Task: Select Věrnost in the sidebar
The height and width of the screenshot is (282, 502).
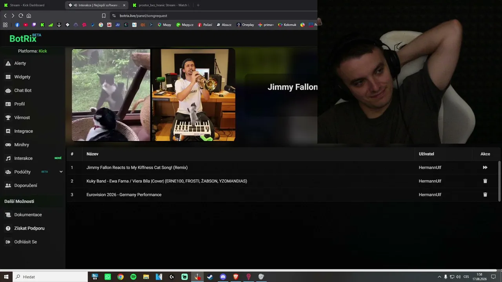Action: [22, 117]
